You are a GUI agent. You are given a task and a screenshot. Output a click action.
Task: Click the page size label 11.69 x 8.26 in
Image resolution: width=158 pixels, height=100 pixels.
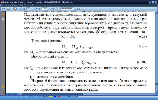[x=12, y=94]
